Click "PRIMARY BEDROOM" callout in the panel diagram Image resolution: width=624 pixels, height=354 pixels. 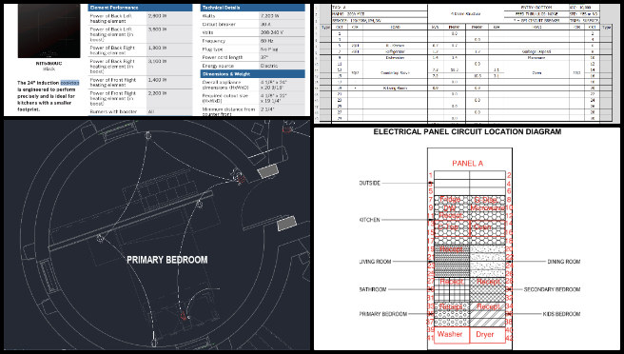tap(383, 314)
